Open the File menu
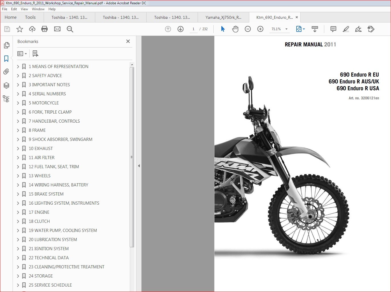 5,9
